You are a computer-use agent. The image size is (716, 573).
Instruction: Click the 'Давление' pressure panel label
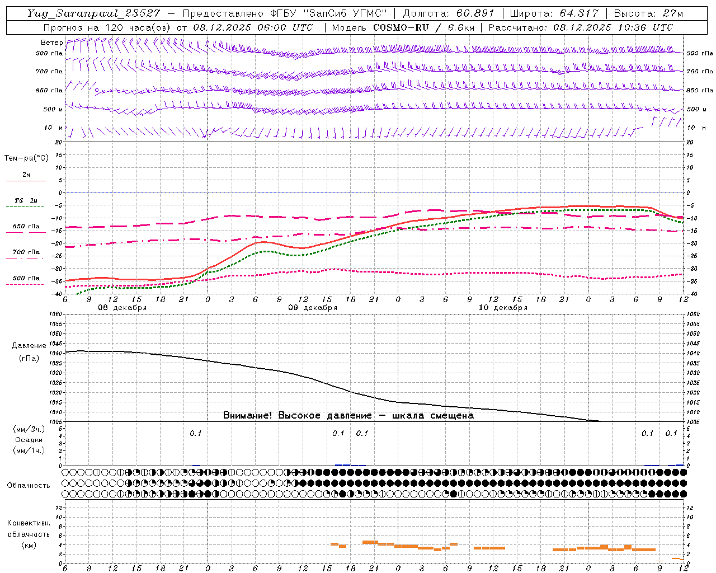click(29, 346)
